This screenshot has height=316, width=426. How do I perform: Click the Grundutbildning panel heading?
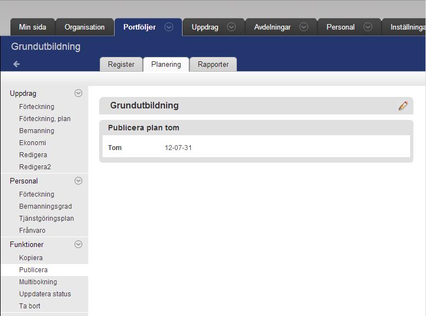[145, 105]
